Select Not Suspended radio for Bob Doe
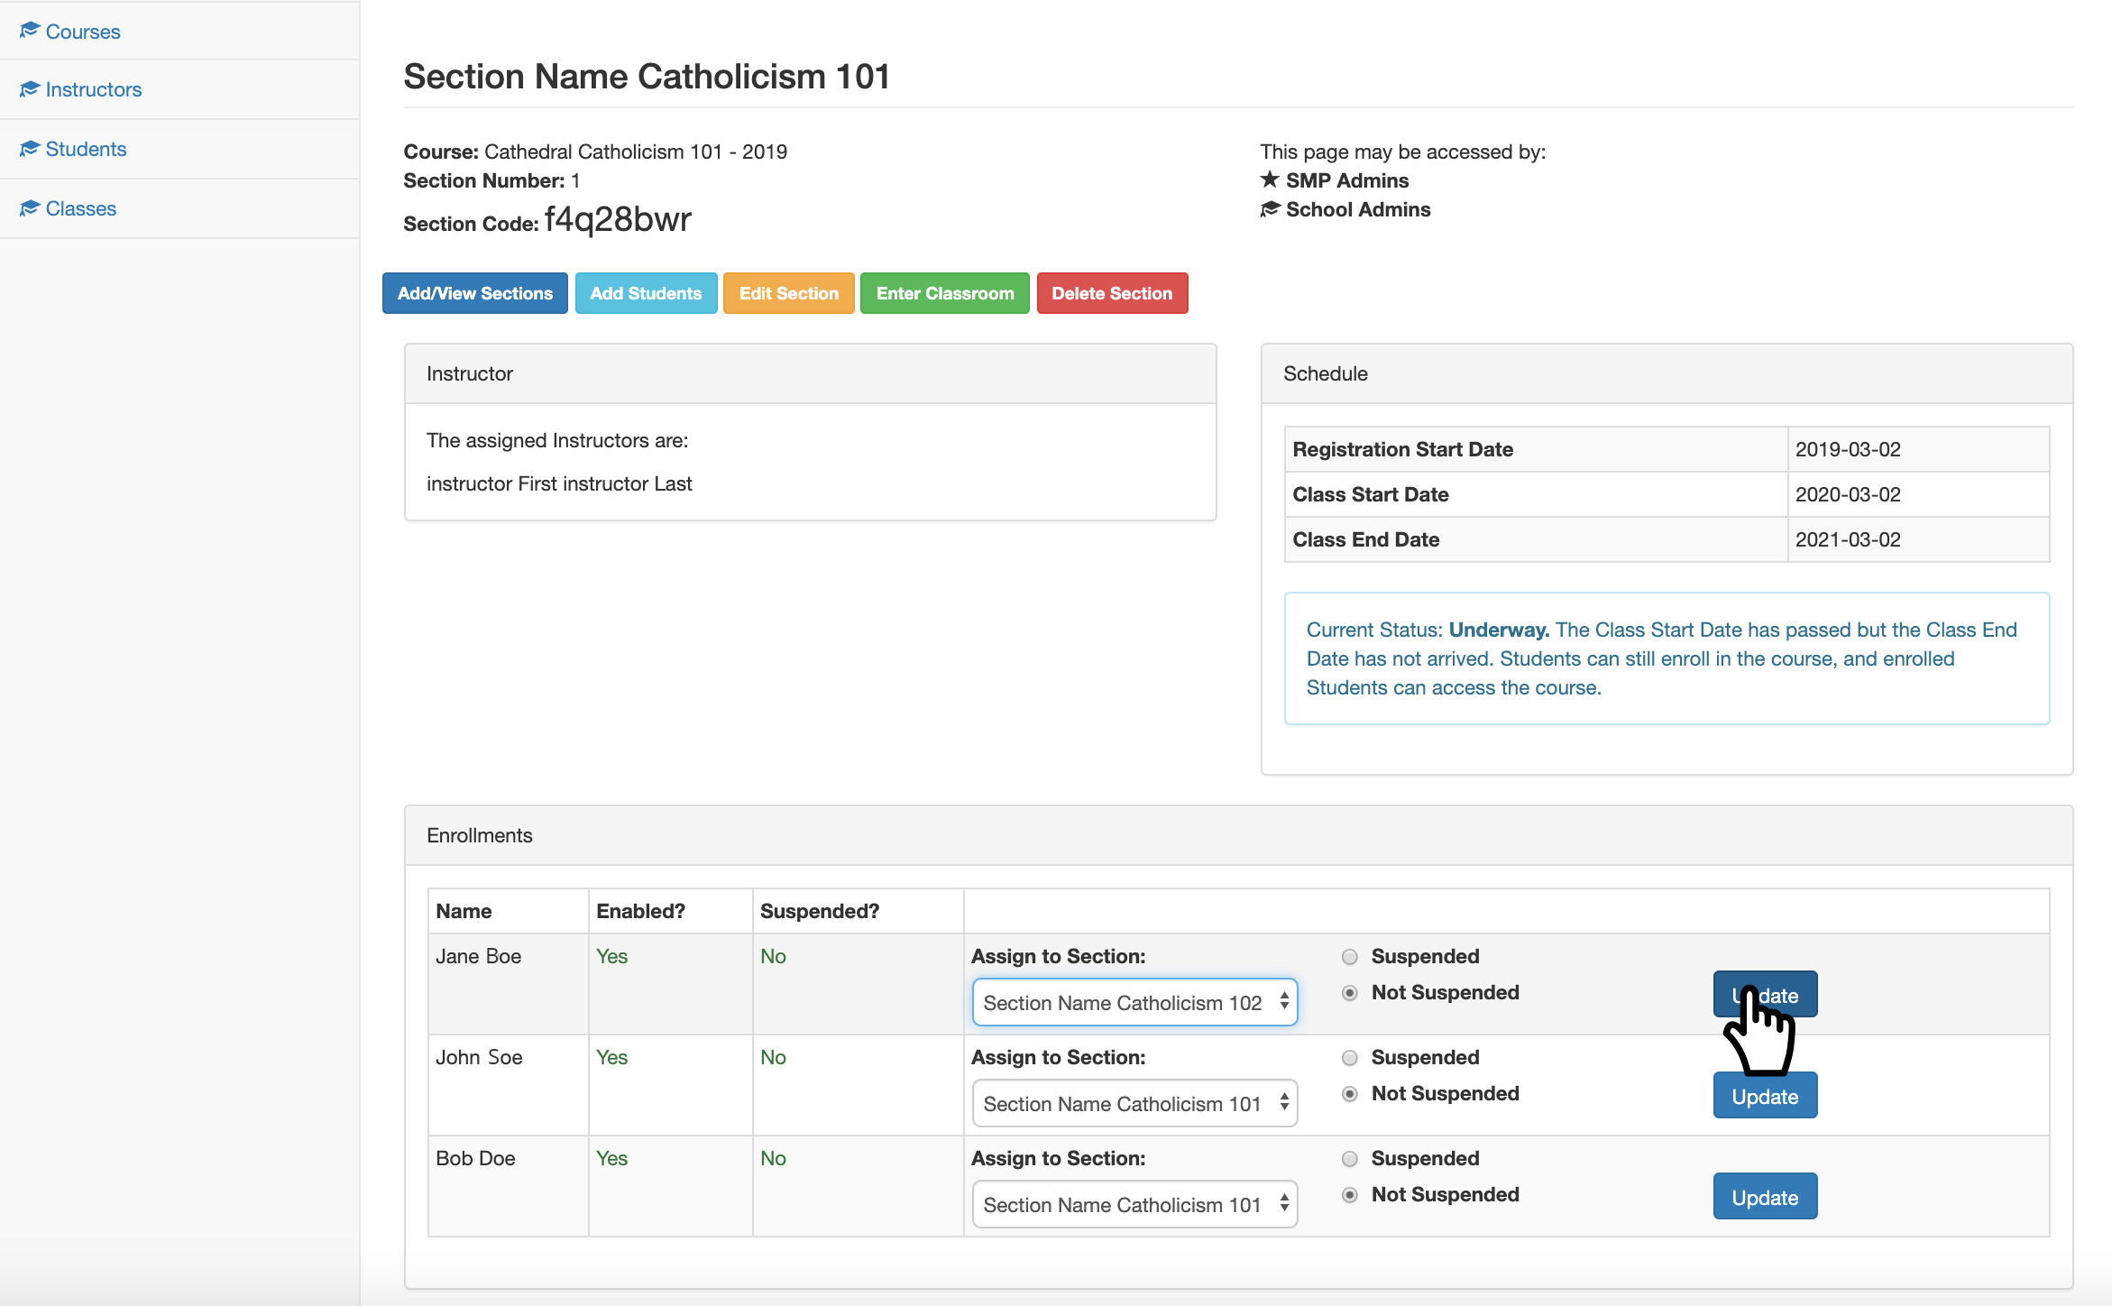Screen dimensions: 2112x1306 coord(1349,1194)
